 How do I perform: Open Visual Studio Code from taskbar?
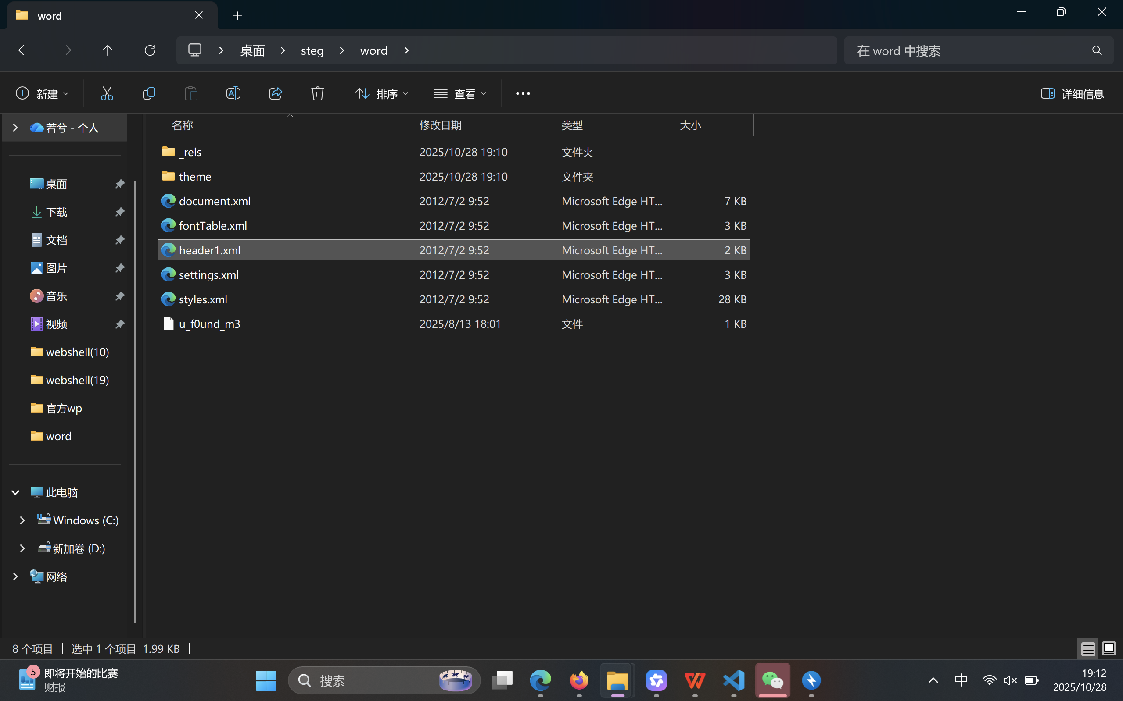734,680
